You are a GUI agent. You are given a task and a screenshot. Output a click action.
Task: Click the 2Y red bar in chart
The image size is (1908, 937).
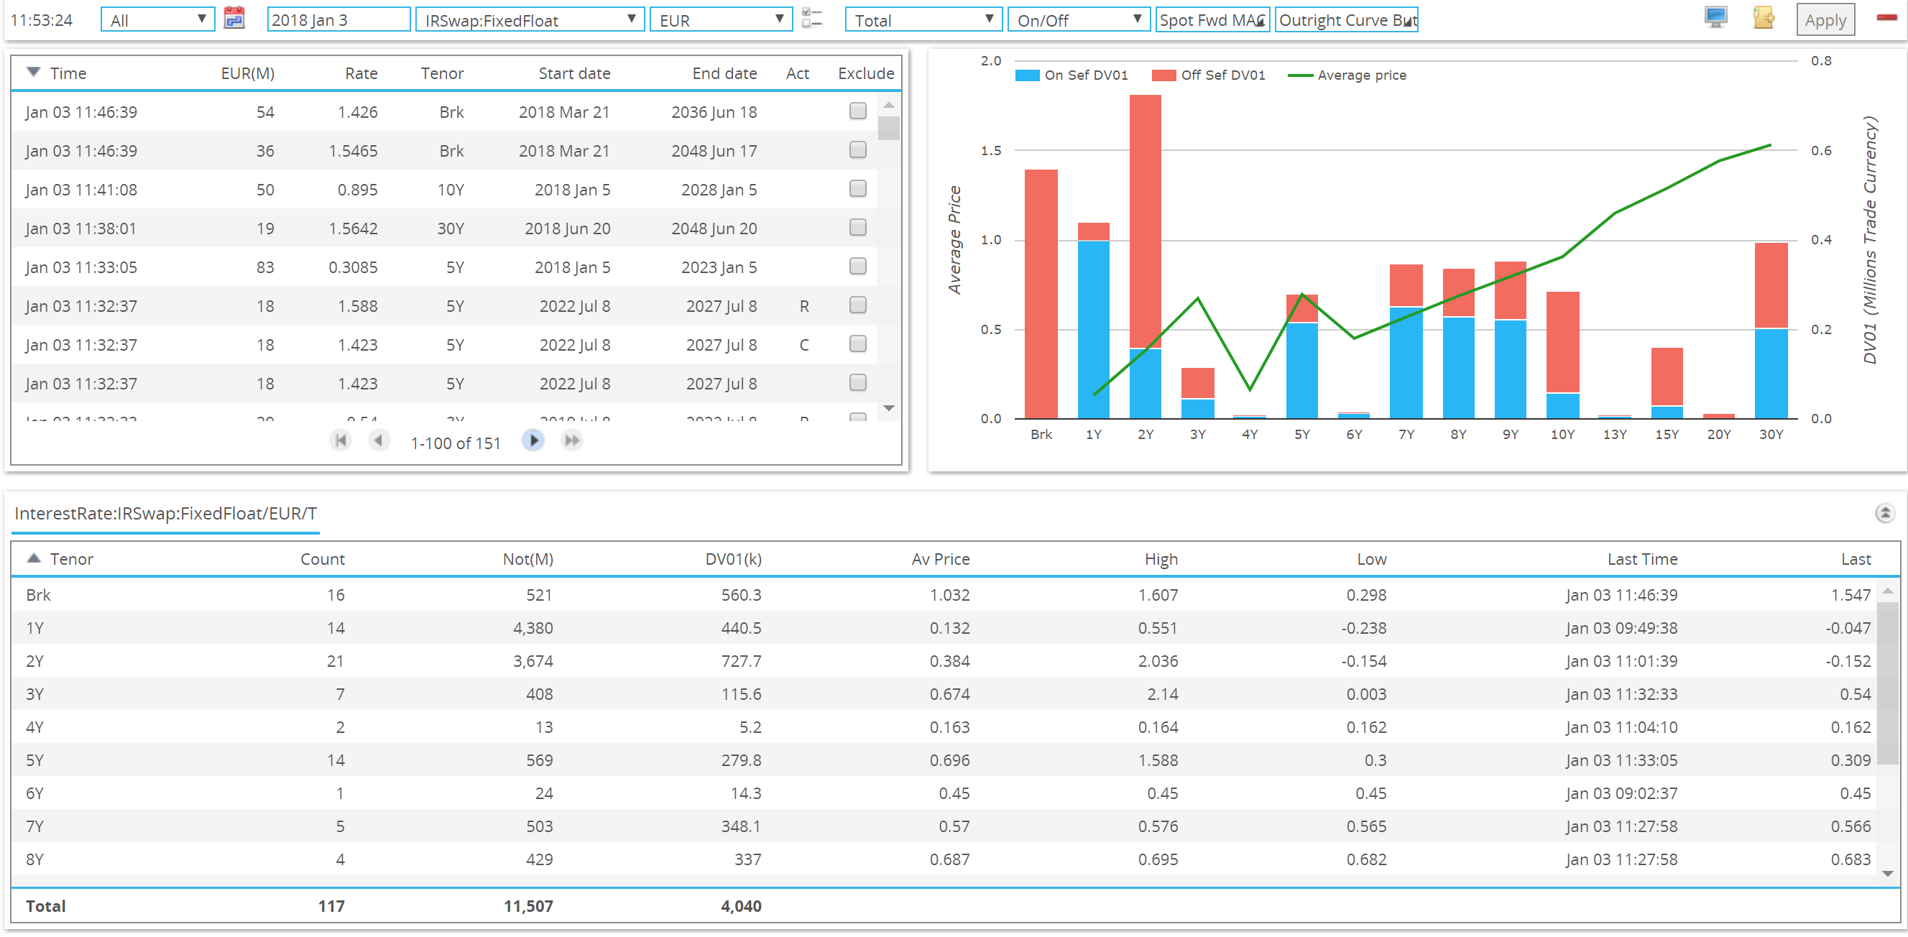1145,221
